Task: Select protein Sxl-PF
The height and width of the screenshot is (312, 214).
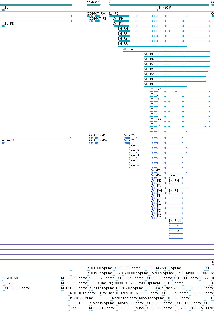Action: (x=173, y=175)
